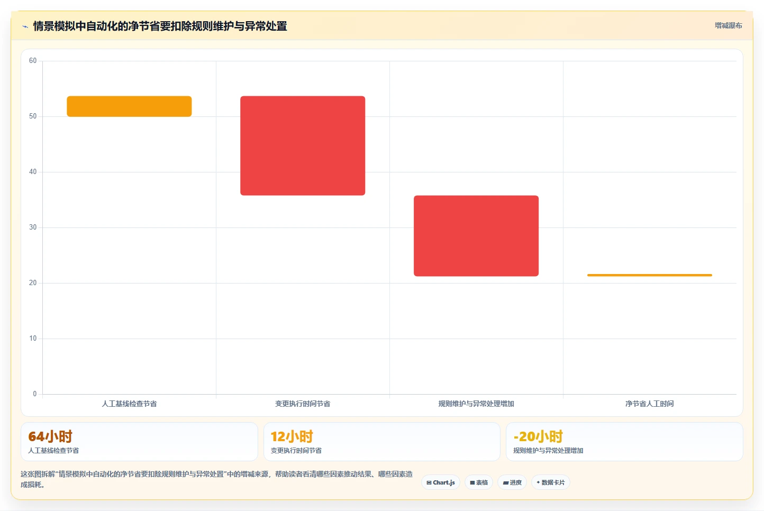Click the 人工基线检查节省 caption under 64小时
This screenshot has width=764, height=511.
pyautogui.click(x=53, y=451)
